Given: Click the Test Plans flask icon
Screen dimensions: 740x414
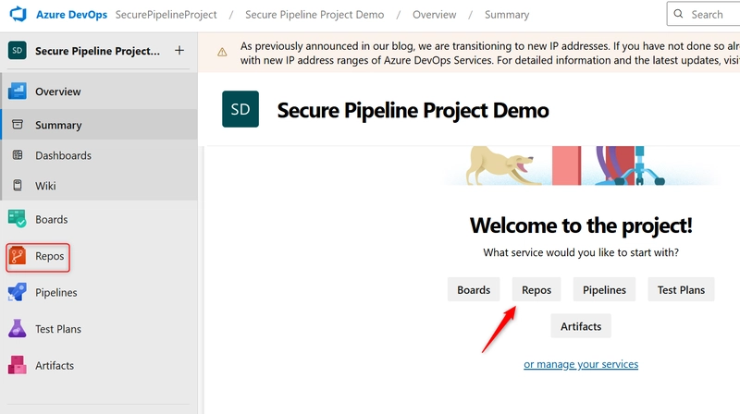Looking at the screenshot, I should tap(17, 329).
